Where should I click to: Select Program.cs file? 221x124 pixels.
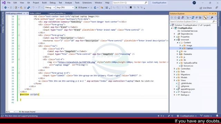tap(186, 92)
